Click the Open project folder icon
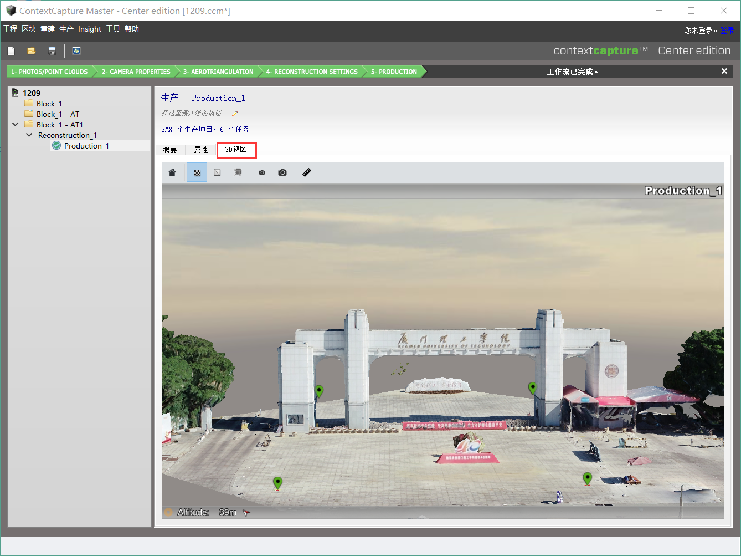This screenshot has height=556, width=741. pyautogui.click(x=32, y=51)
